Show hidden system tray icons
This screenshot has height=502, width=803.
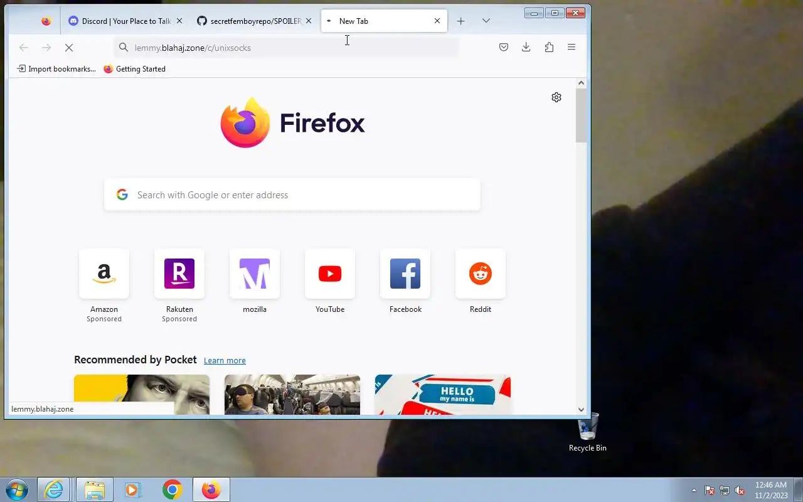[x=694, y=490]
